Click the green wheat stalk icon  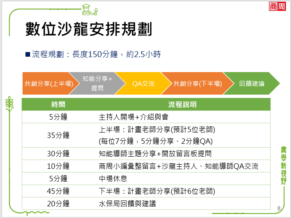point(8,109)
